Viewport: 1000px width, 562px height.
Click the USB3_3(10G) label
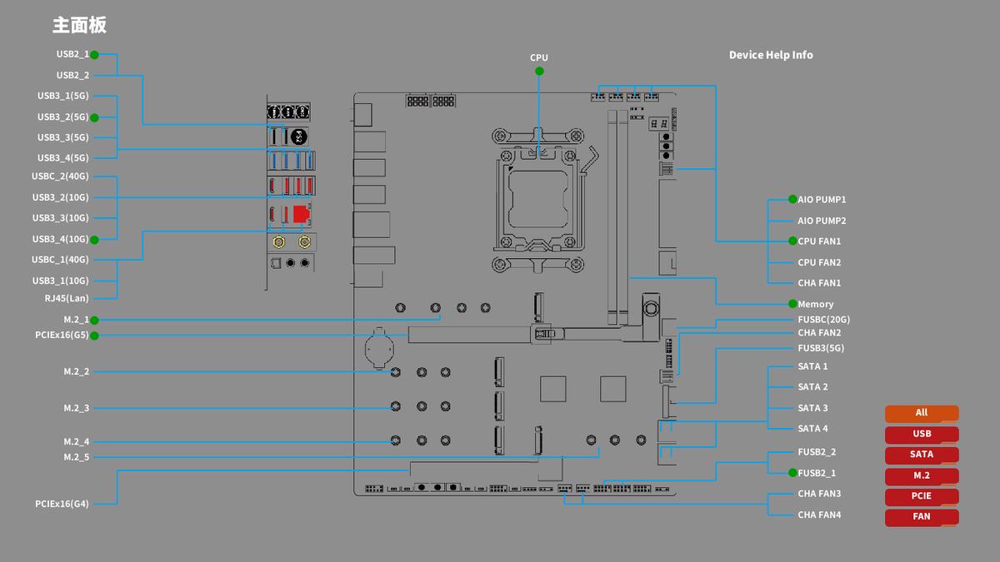pyautogui.click(x=60, y=218)
